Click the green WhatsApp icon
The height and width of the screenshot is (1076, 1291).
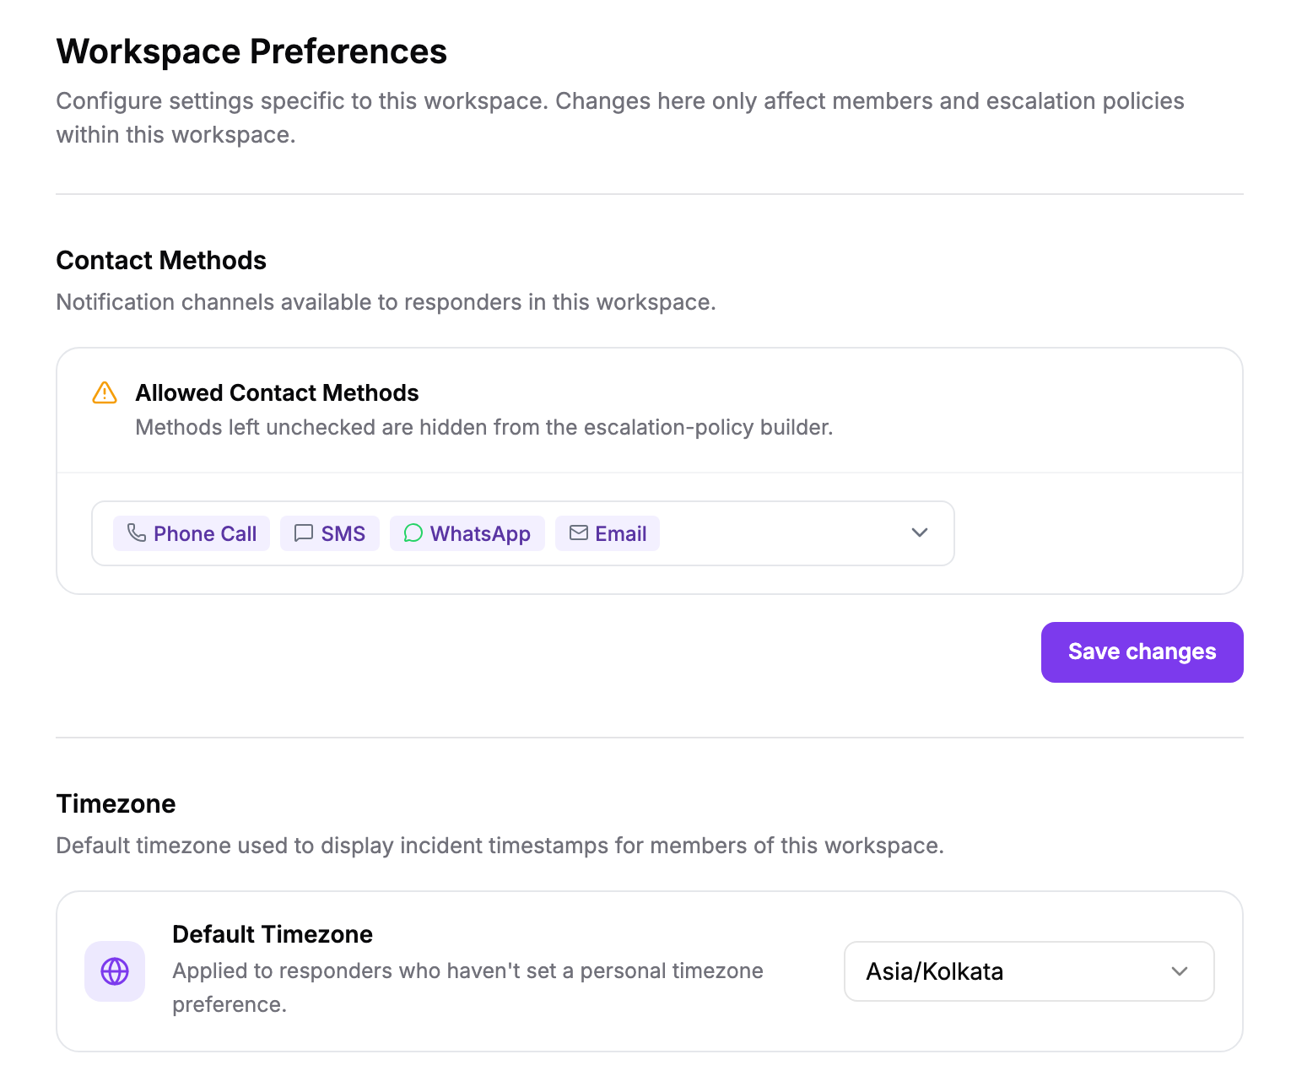[413, 533]
